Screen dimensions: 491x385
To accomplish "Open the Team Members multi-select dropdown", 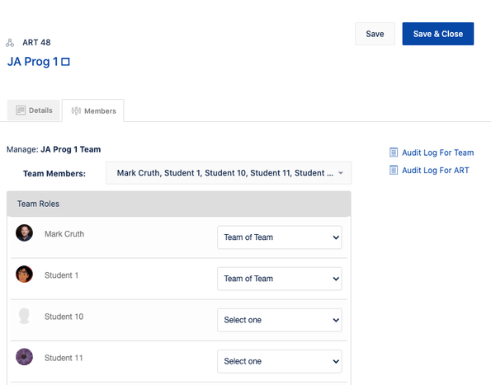I will [229, 173].
